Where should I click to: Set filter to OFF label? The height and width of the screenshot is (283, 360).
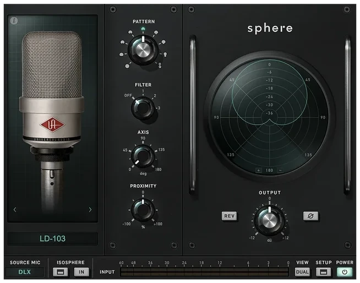coord(128,95)
